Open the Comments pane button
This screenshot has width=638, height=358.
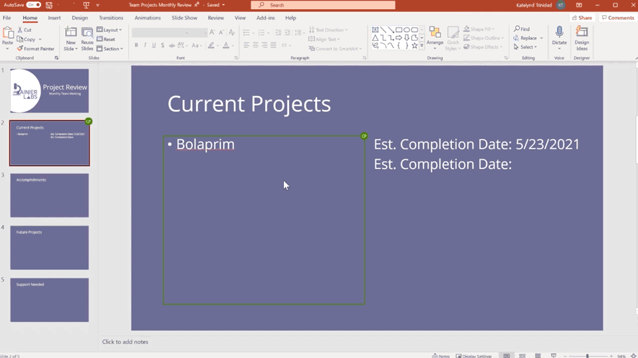(x=617, y=18)
